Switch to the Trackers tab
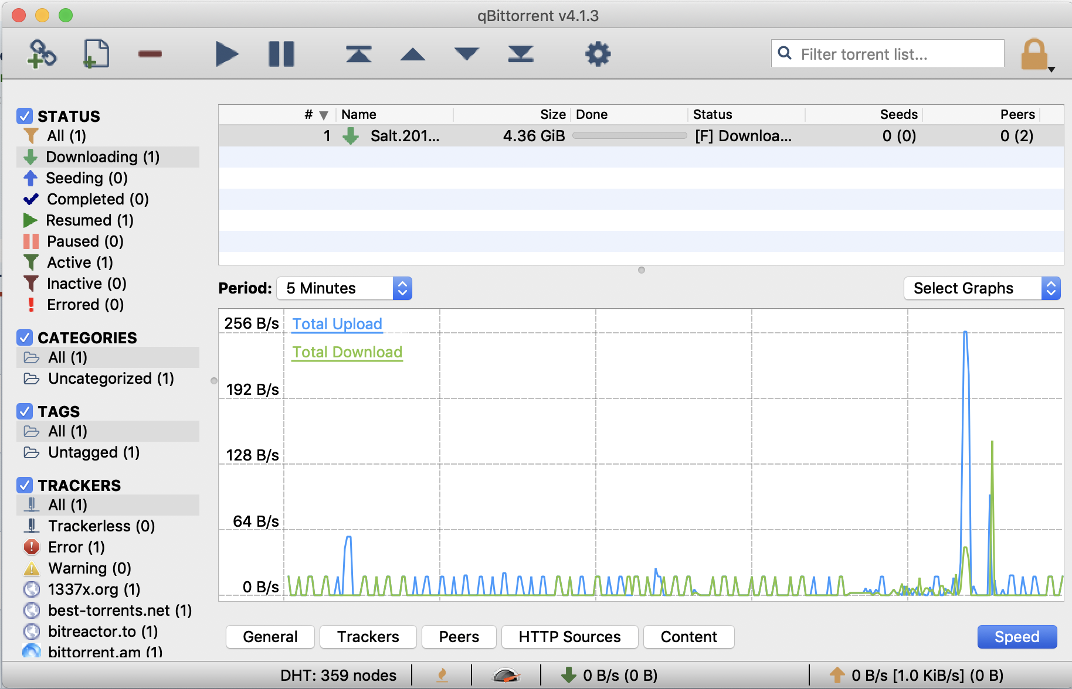1072x689 pixels. click(x=368, y=637)
